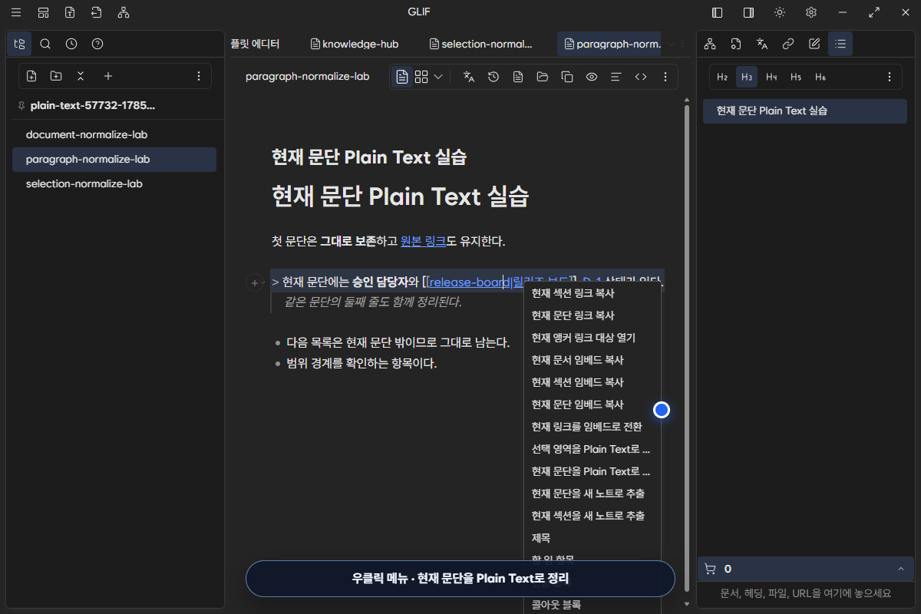The height and width of the screenshot is (614, 921).
Task: Collapse the cart basket panel chevron
Action: 900,569
